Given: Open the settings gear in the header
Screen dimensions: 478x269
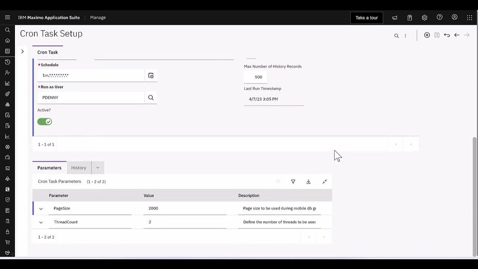Looking at the screenshot, I should click(425, 18).
